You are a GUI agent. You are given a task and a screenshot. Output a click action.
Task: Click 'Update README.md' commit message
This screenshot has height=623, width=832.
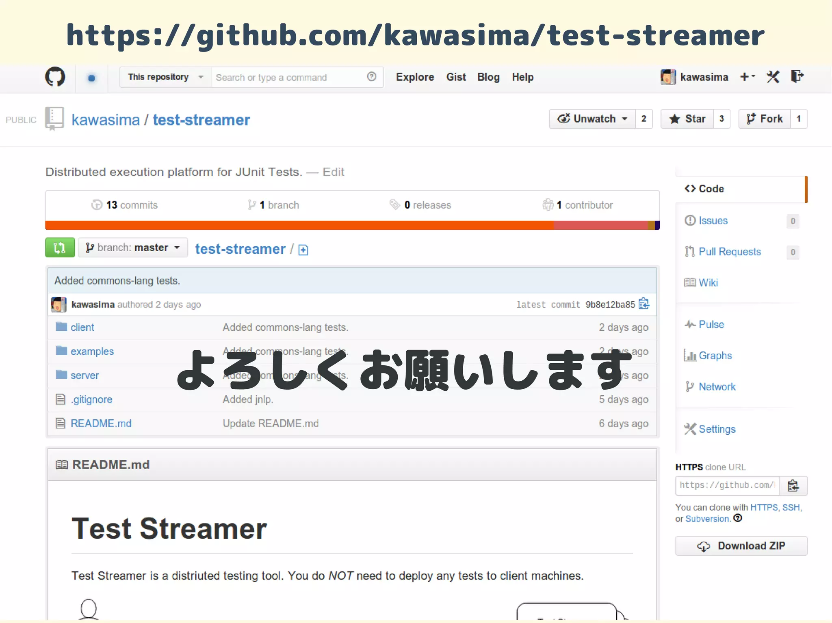(x=271, y=423)
